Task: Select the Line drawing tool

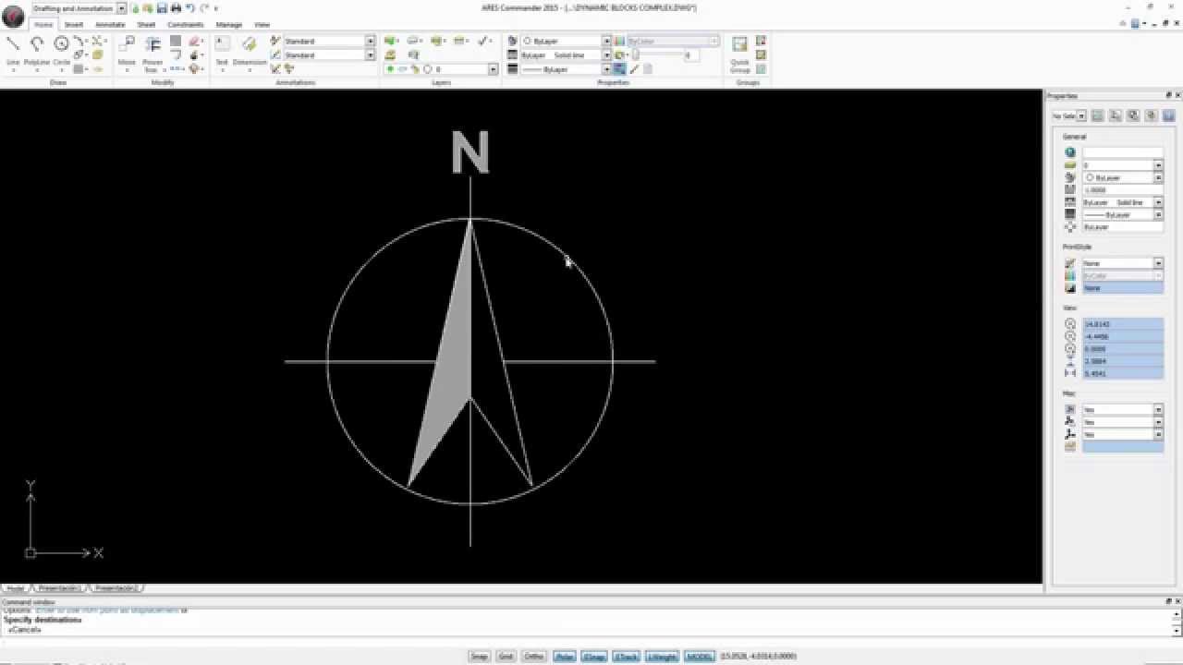Action: click(x=13, y=45)
